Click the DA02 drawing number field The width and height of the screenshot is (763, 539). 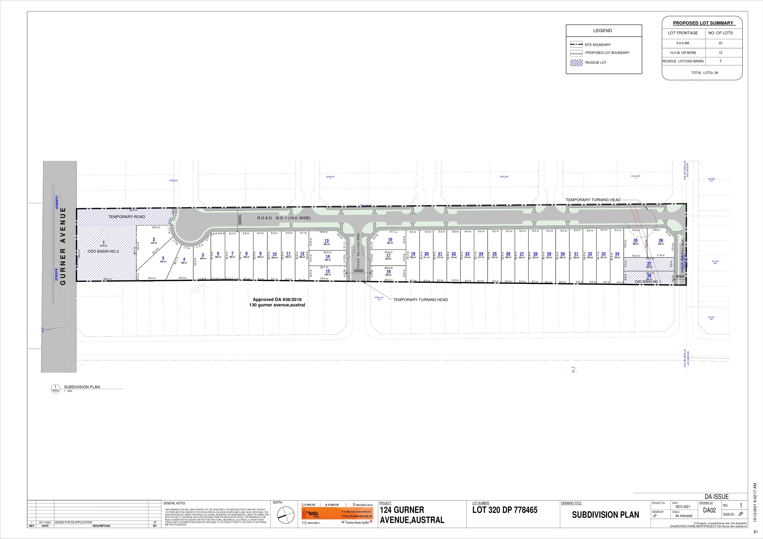[709, 510]
